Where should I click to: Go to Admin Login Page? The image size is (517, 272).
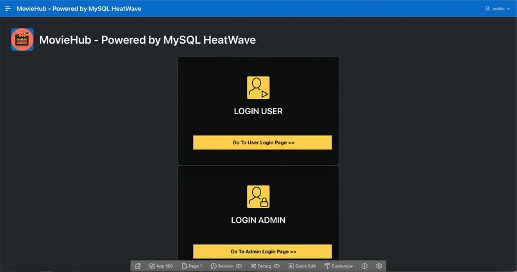262,251
